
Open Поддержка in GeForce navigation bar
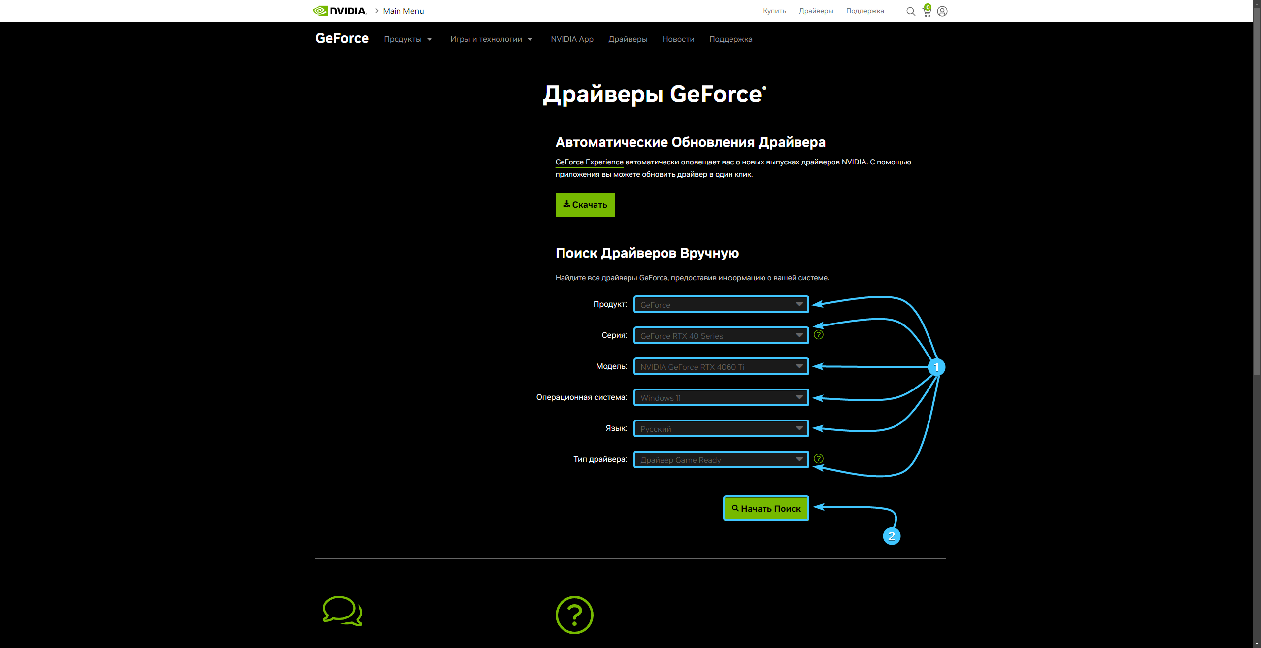click(730, 39)
